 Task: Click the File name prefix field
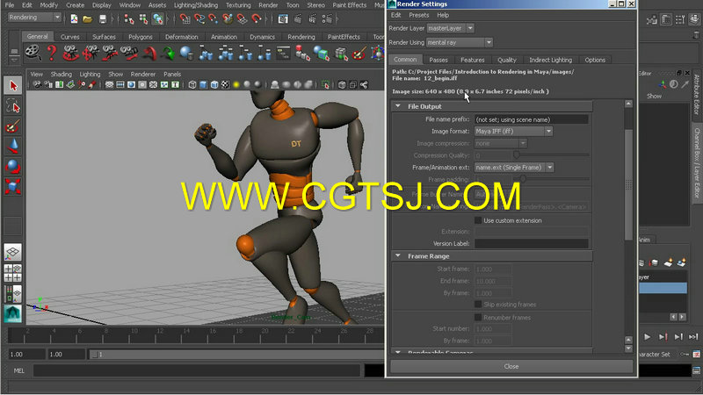point(532,119)
